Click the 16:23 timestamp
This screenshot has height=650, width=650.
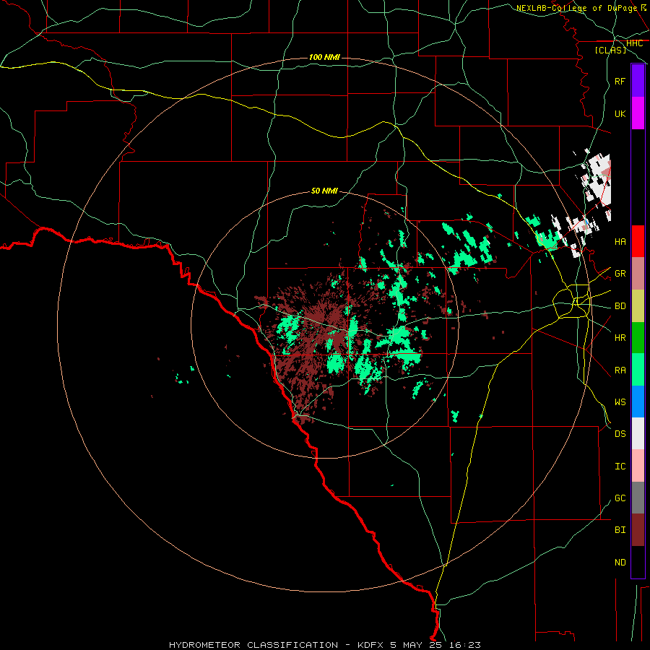pos(464,645)
